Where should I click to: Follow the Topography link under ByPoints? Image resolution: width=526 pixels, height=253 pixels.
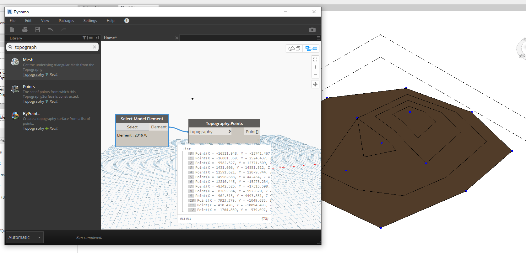33,128
